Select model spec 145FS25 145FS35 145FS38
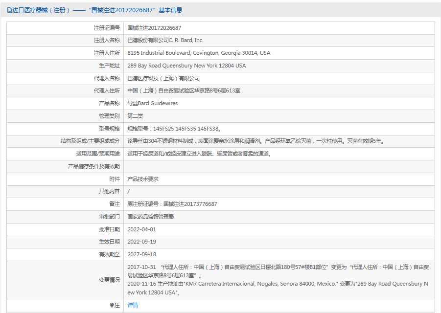Screen dimensions: 441x313 [174, 129]
